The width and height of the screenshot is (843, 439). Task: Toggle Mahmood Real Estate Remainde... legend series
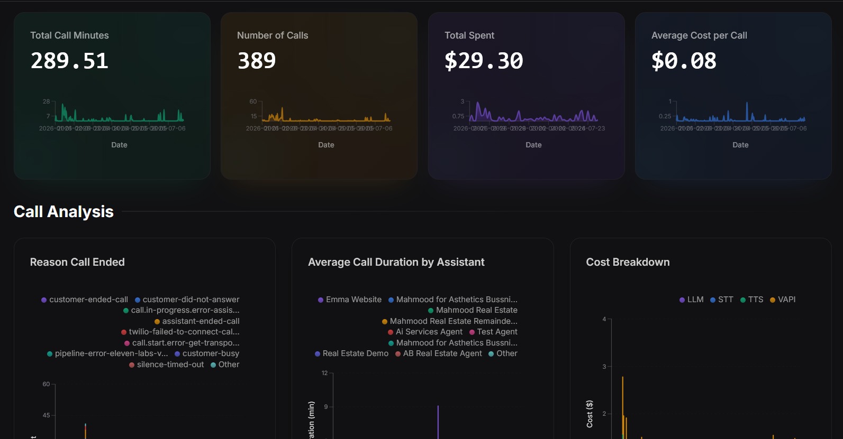(450, 321)
